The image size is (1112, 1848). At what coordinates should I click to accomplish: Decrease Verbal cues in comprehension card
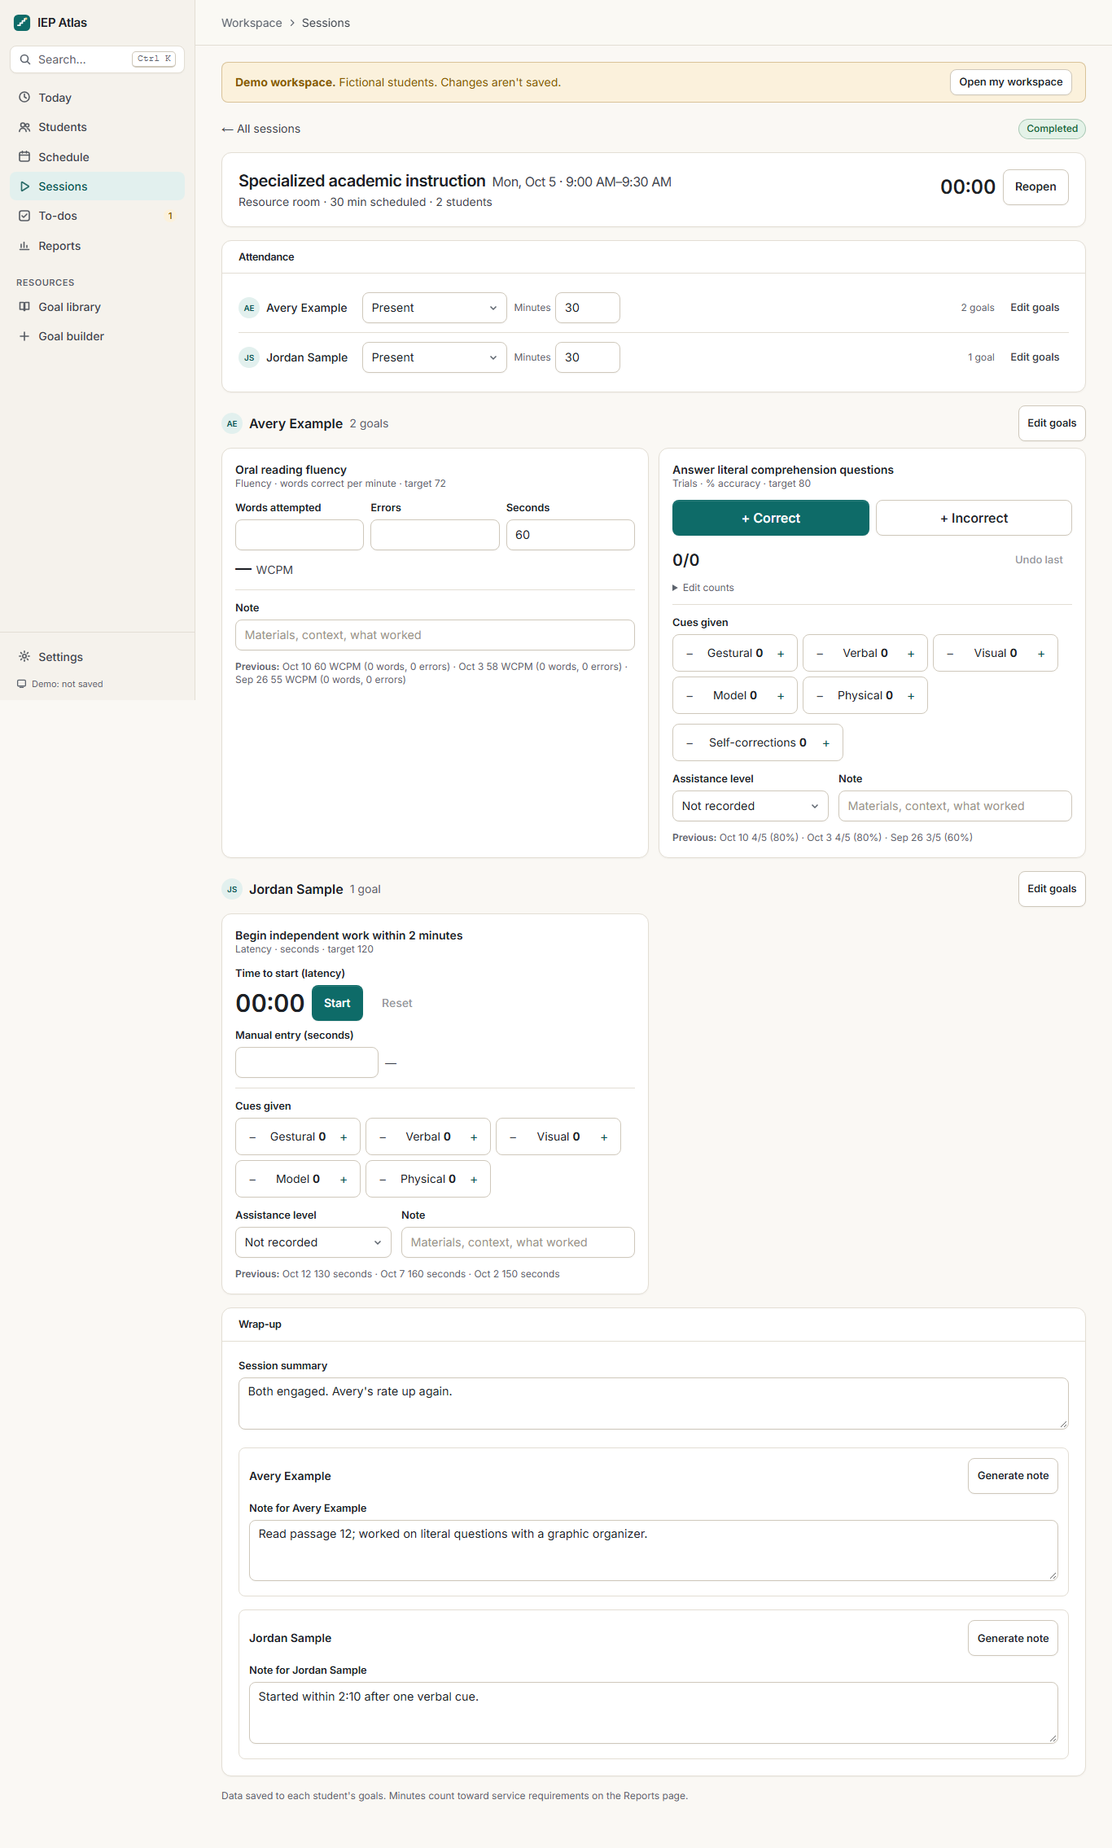[x=820, y=654]
